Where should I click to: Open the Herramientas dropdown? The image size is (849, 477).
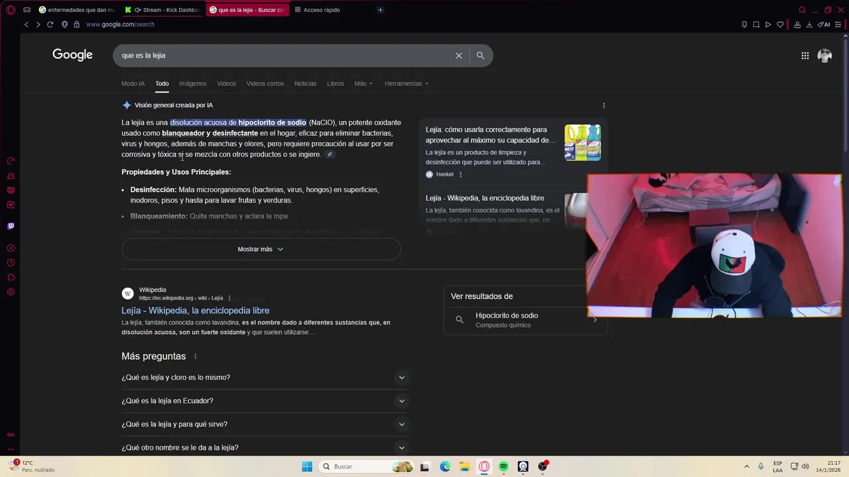[x=407, y=83]
